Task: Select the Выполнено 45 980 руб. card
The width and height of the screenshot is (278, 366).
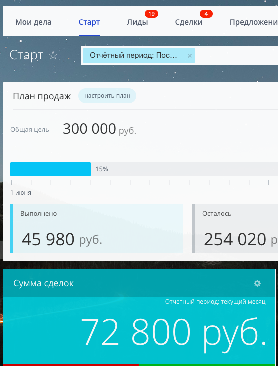Action: 97,228
